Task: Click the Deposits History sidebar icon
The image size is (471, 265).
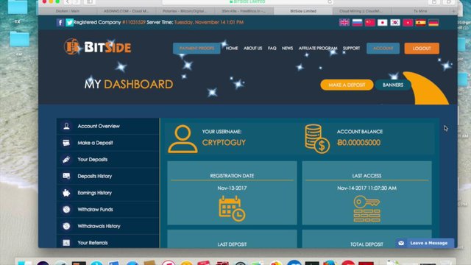Action: [66, 176]
